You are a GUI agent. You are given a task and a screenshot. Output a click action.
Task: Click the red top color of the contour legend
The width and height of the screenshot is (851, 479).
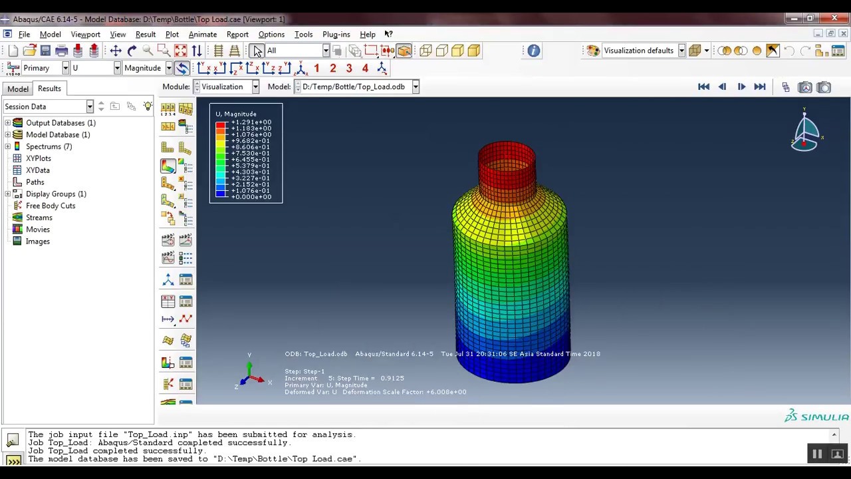221,124
